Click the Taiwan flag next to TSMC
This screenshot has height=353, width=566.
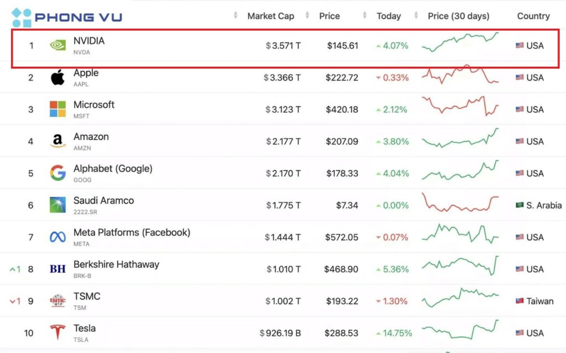pyautogui.click(x=520, y=301)
